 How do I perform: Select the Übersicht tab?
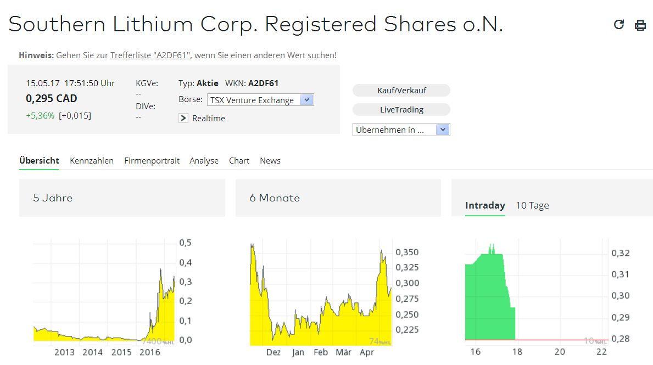coord(39,160)
